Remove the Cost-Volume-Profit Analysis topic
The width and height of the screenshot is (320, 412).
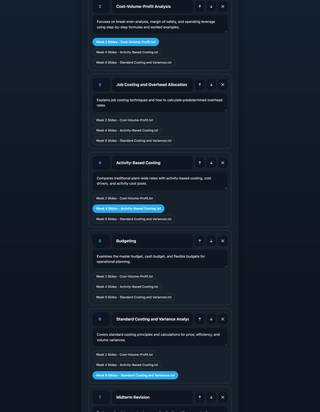pos(223,6)
